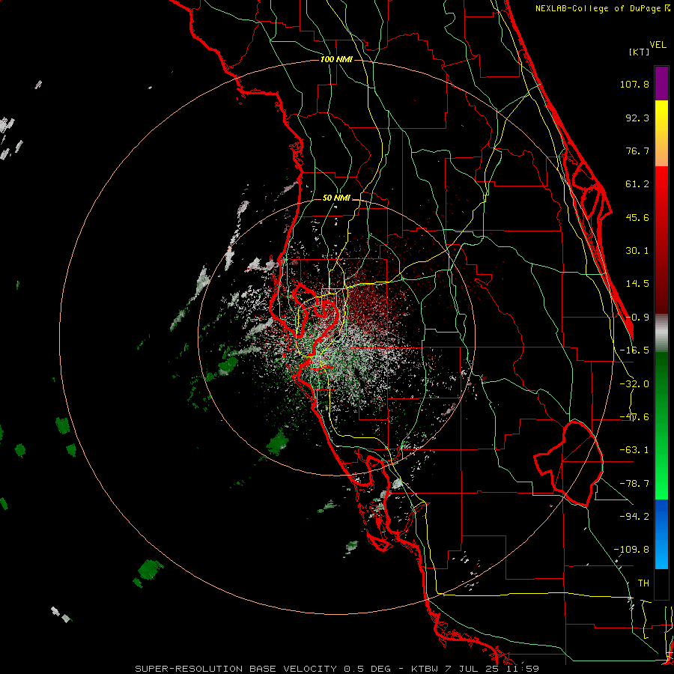674x674 pixels.
Task: Click the 92.3 velocity legend value
Action: 637,118
